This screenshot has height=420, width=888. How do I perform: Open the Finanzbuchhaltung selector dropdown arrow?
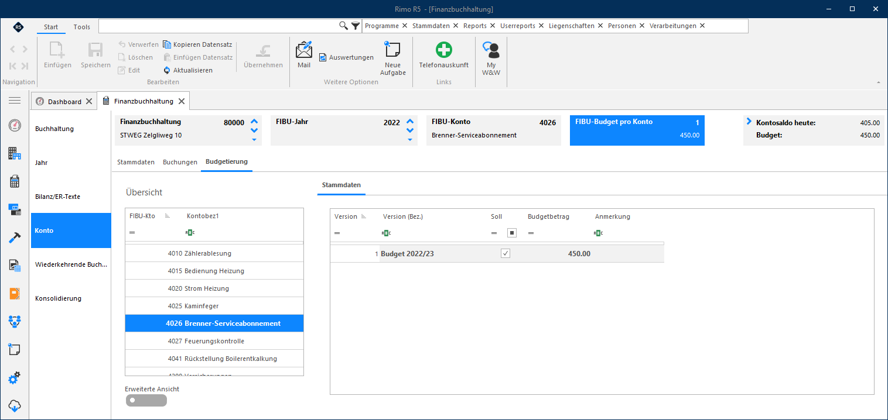[254, 139]
